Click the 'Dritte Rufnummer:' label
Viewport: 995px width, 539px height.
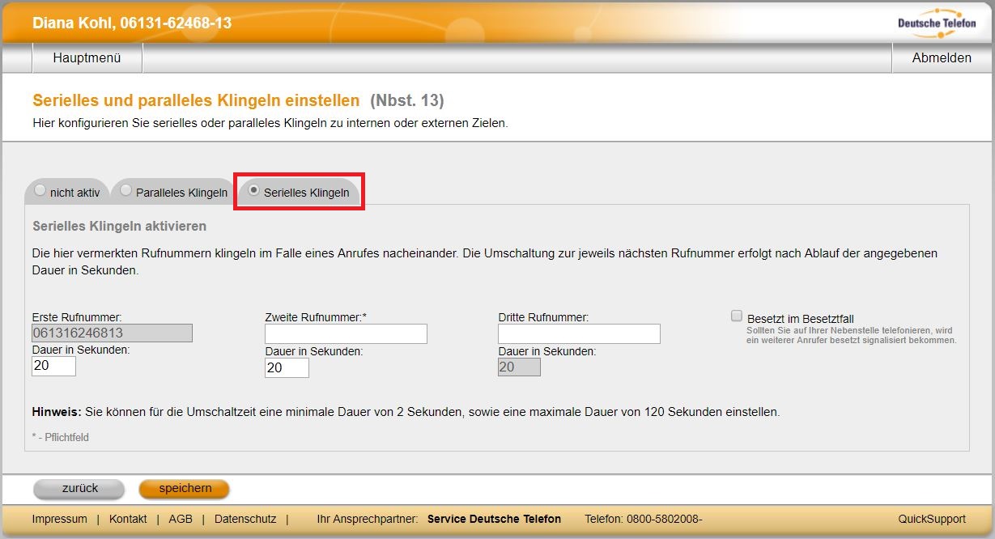click(x=543, y=317)
